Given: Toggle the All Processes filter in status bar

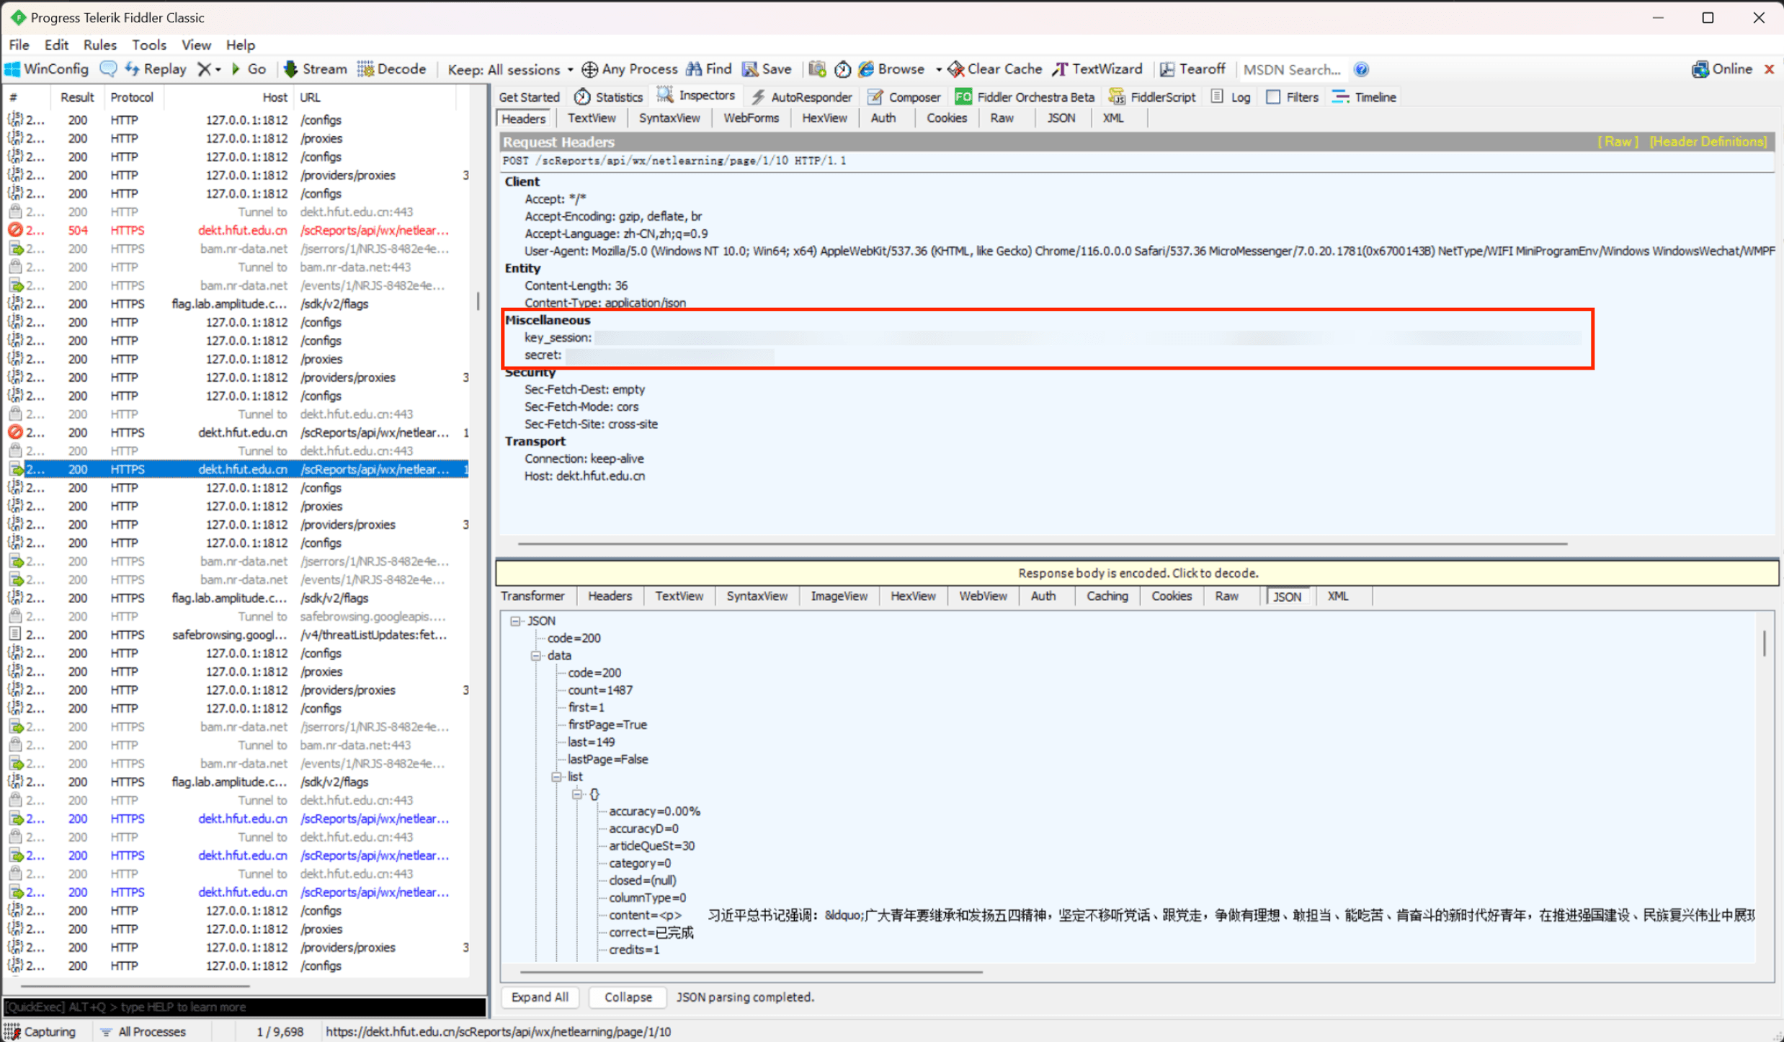Looking at the screenshot, I should click(143, 1031).
